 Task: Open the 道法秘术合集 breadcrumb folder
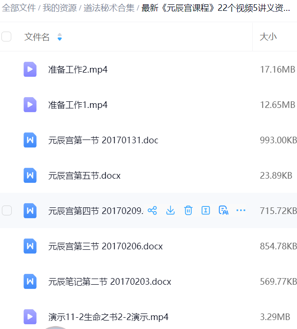point(109,8)
